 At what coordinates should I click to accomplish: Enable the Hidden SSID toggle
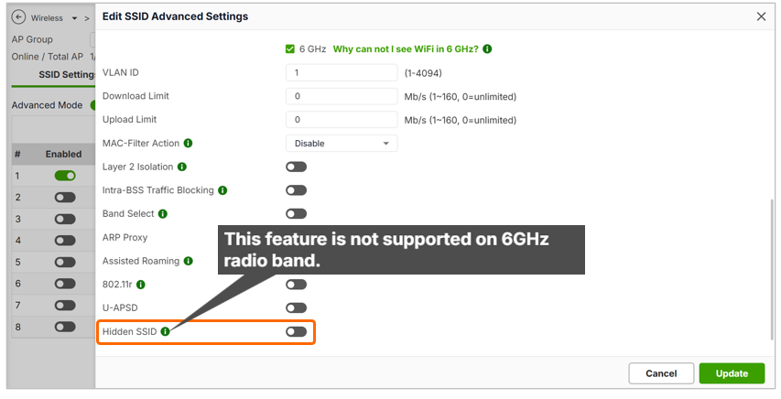[296, 331]
